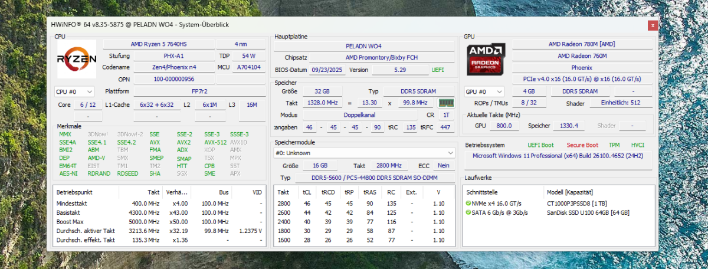Click the 'Zen4/Phoenix n4' codename field
Viewport: 708px width, 269px height.
tap(173, 67)
